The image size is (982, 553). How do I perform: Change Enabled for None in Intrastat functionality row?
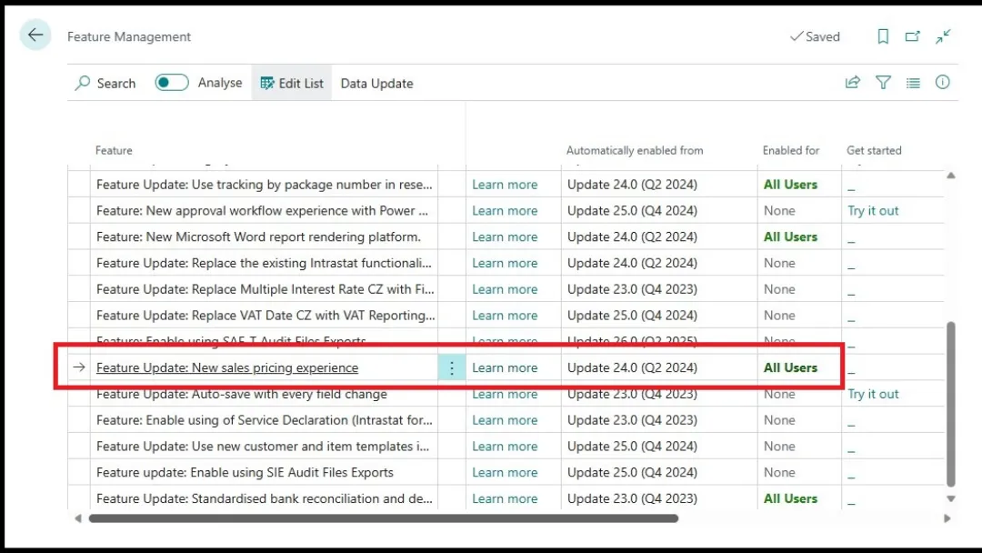tap(780, 264)
